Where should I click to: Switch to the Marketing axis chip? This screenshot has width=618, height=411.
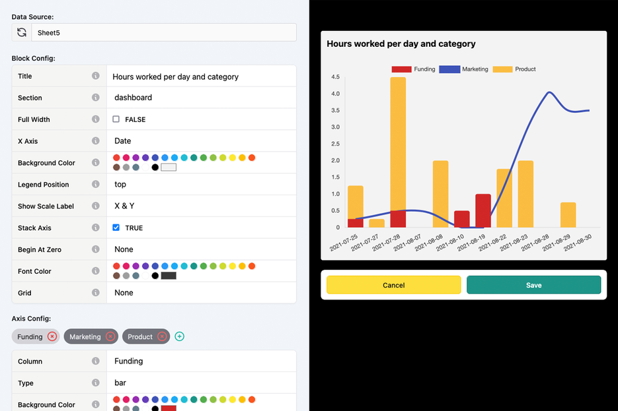[86, 336]
